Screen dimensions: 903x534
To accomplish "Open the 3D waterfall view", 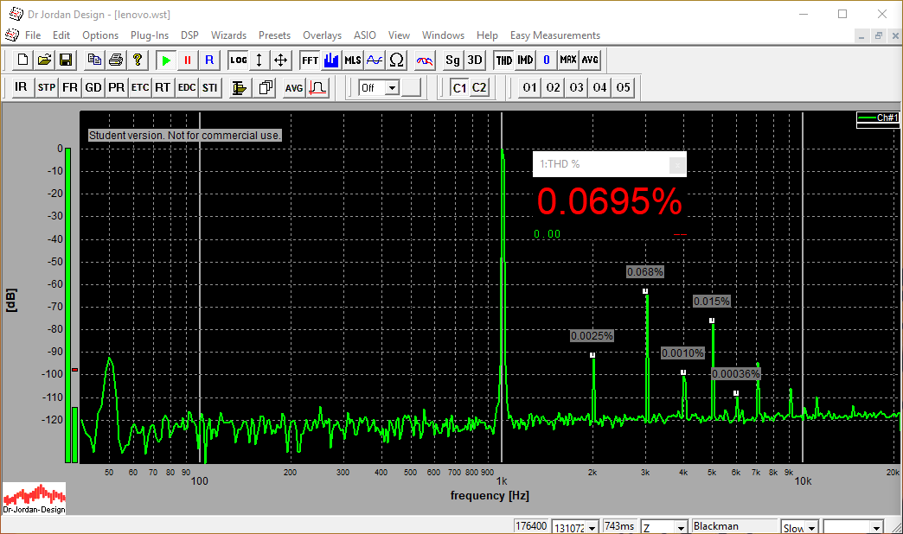I will coord(475,60).
